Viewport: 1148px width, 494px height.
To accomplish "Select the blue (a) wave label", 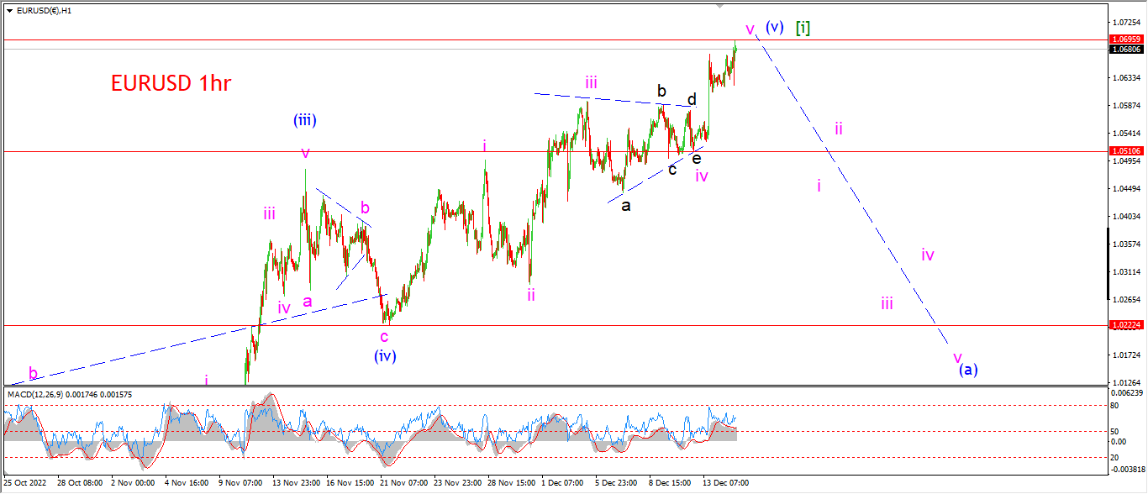I will click(x=969, y=369).
